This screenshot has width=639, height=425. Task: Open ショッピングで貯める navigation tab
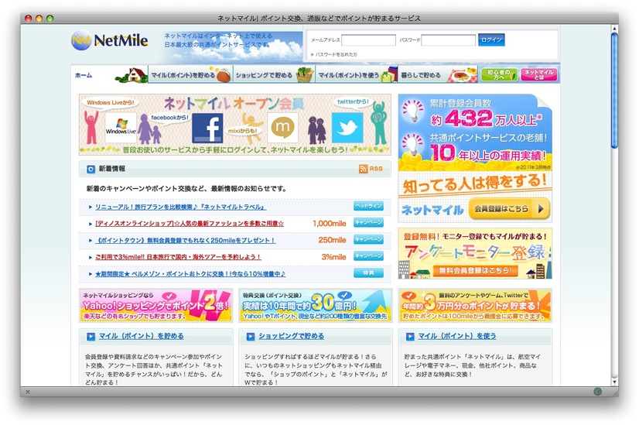275,75
